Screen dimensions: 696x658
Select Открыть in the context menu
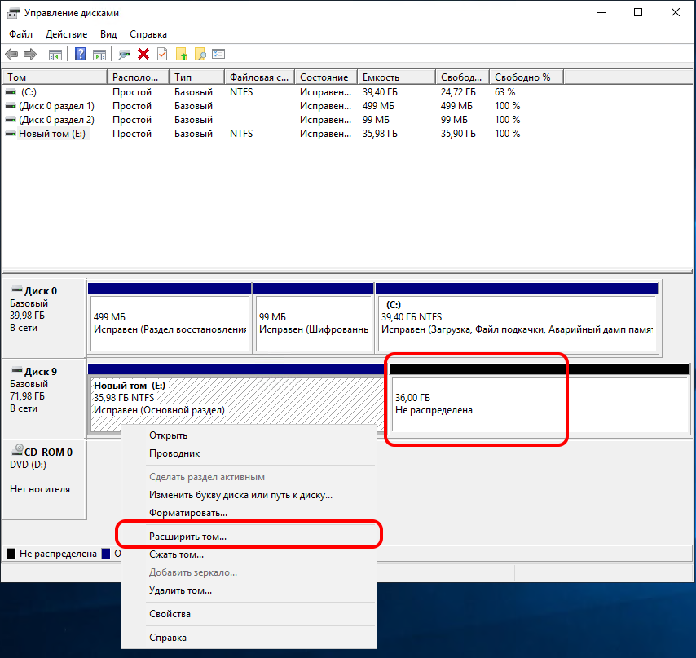click(249, 435)
